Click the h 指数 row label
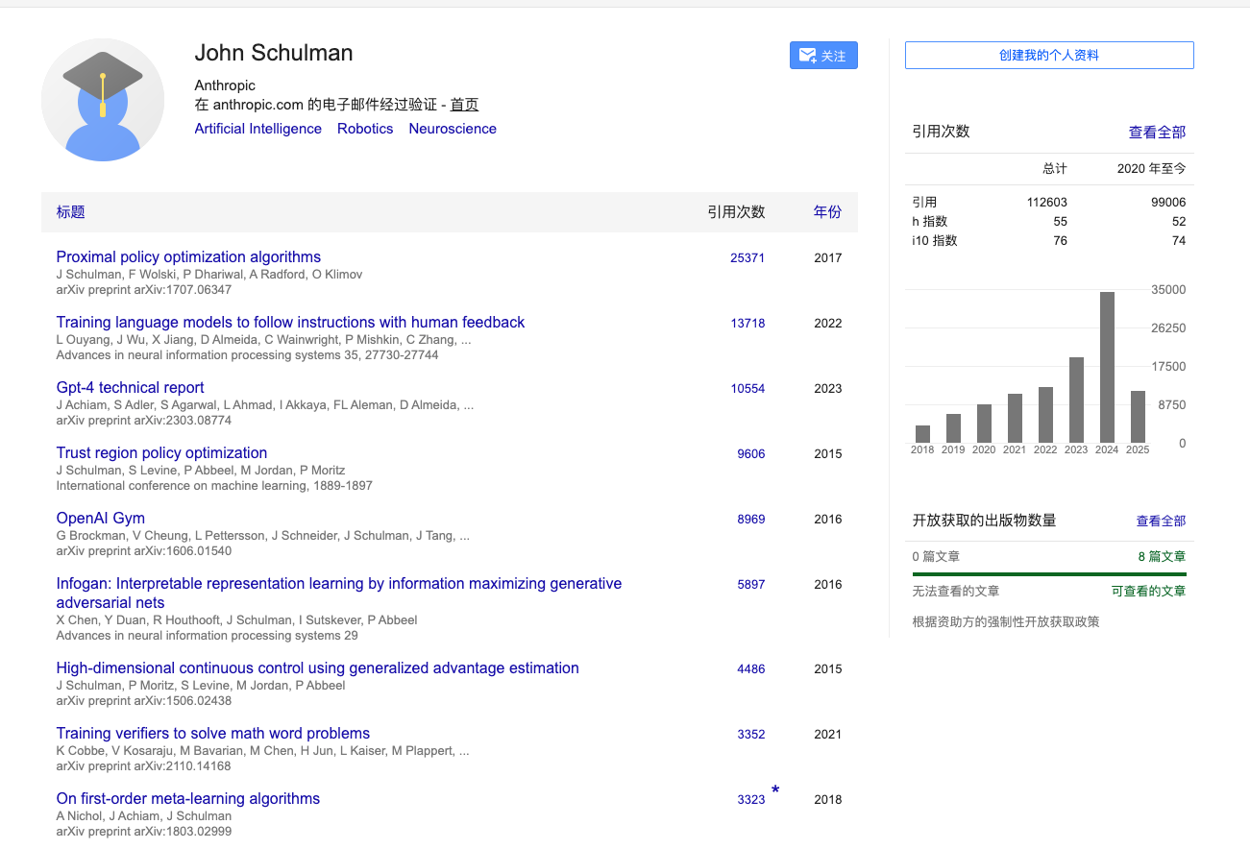The image size is (1250, 849). pyautogui.click(x=929, y=222)
